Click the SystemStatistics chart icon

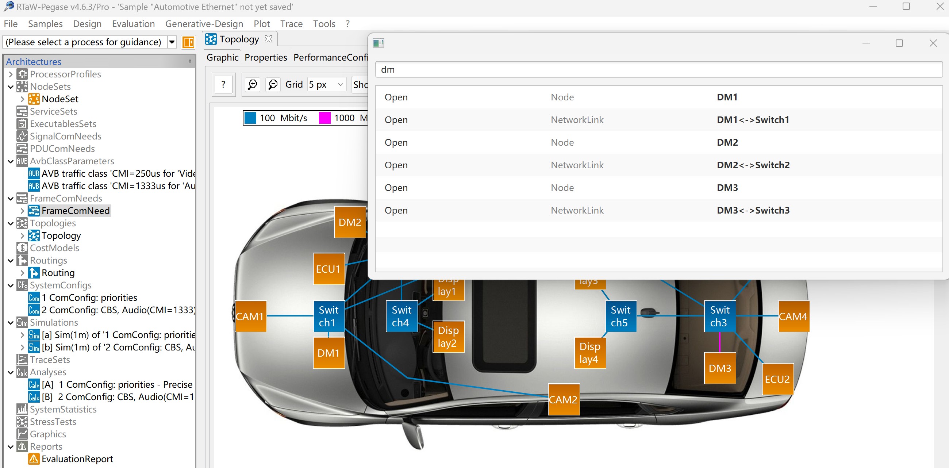coord(22,409)
